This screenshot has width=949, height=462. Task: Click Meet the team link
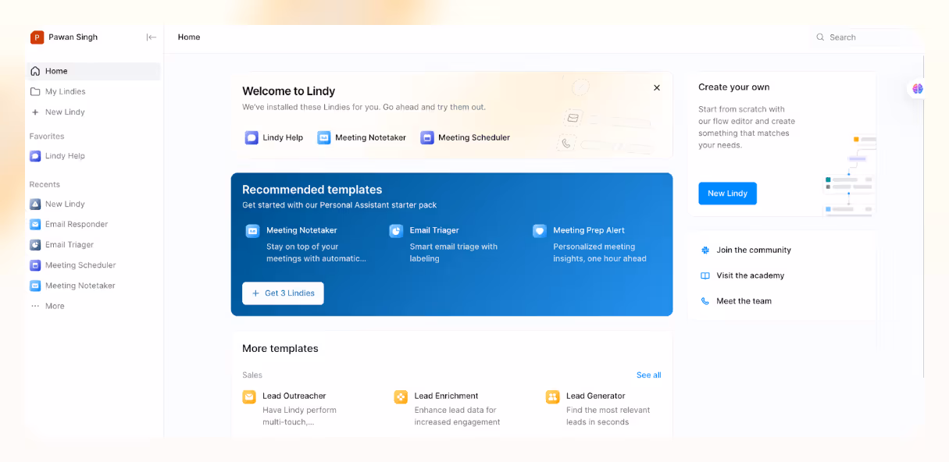[744, 301]
